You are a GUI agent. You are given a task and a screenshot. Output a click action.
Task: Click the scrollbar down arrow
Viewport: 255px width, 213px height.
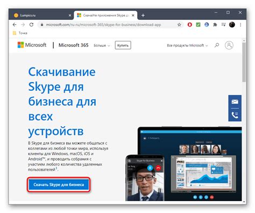(244, 202)
